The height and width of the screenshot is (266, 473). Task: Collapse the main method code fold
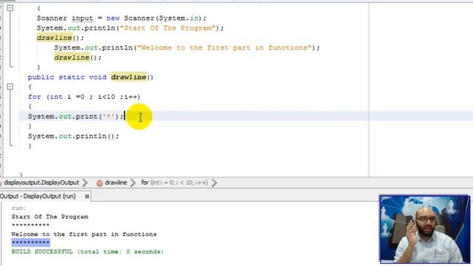pyautogui.click(x=10, y=8)
